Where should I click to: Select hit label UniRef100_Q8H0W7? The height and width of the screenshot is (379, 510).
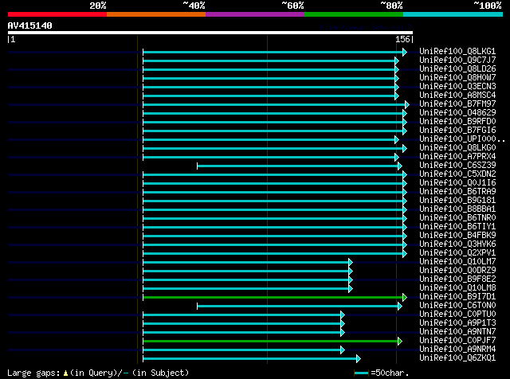coord(457,78)
